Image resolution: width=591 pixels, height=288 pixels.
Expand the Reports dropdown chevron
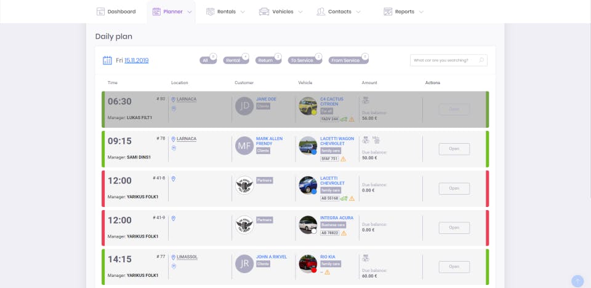click(x=421, y=12)
